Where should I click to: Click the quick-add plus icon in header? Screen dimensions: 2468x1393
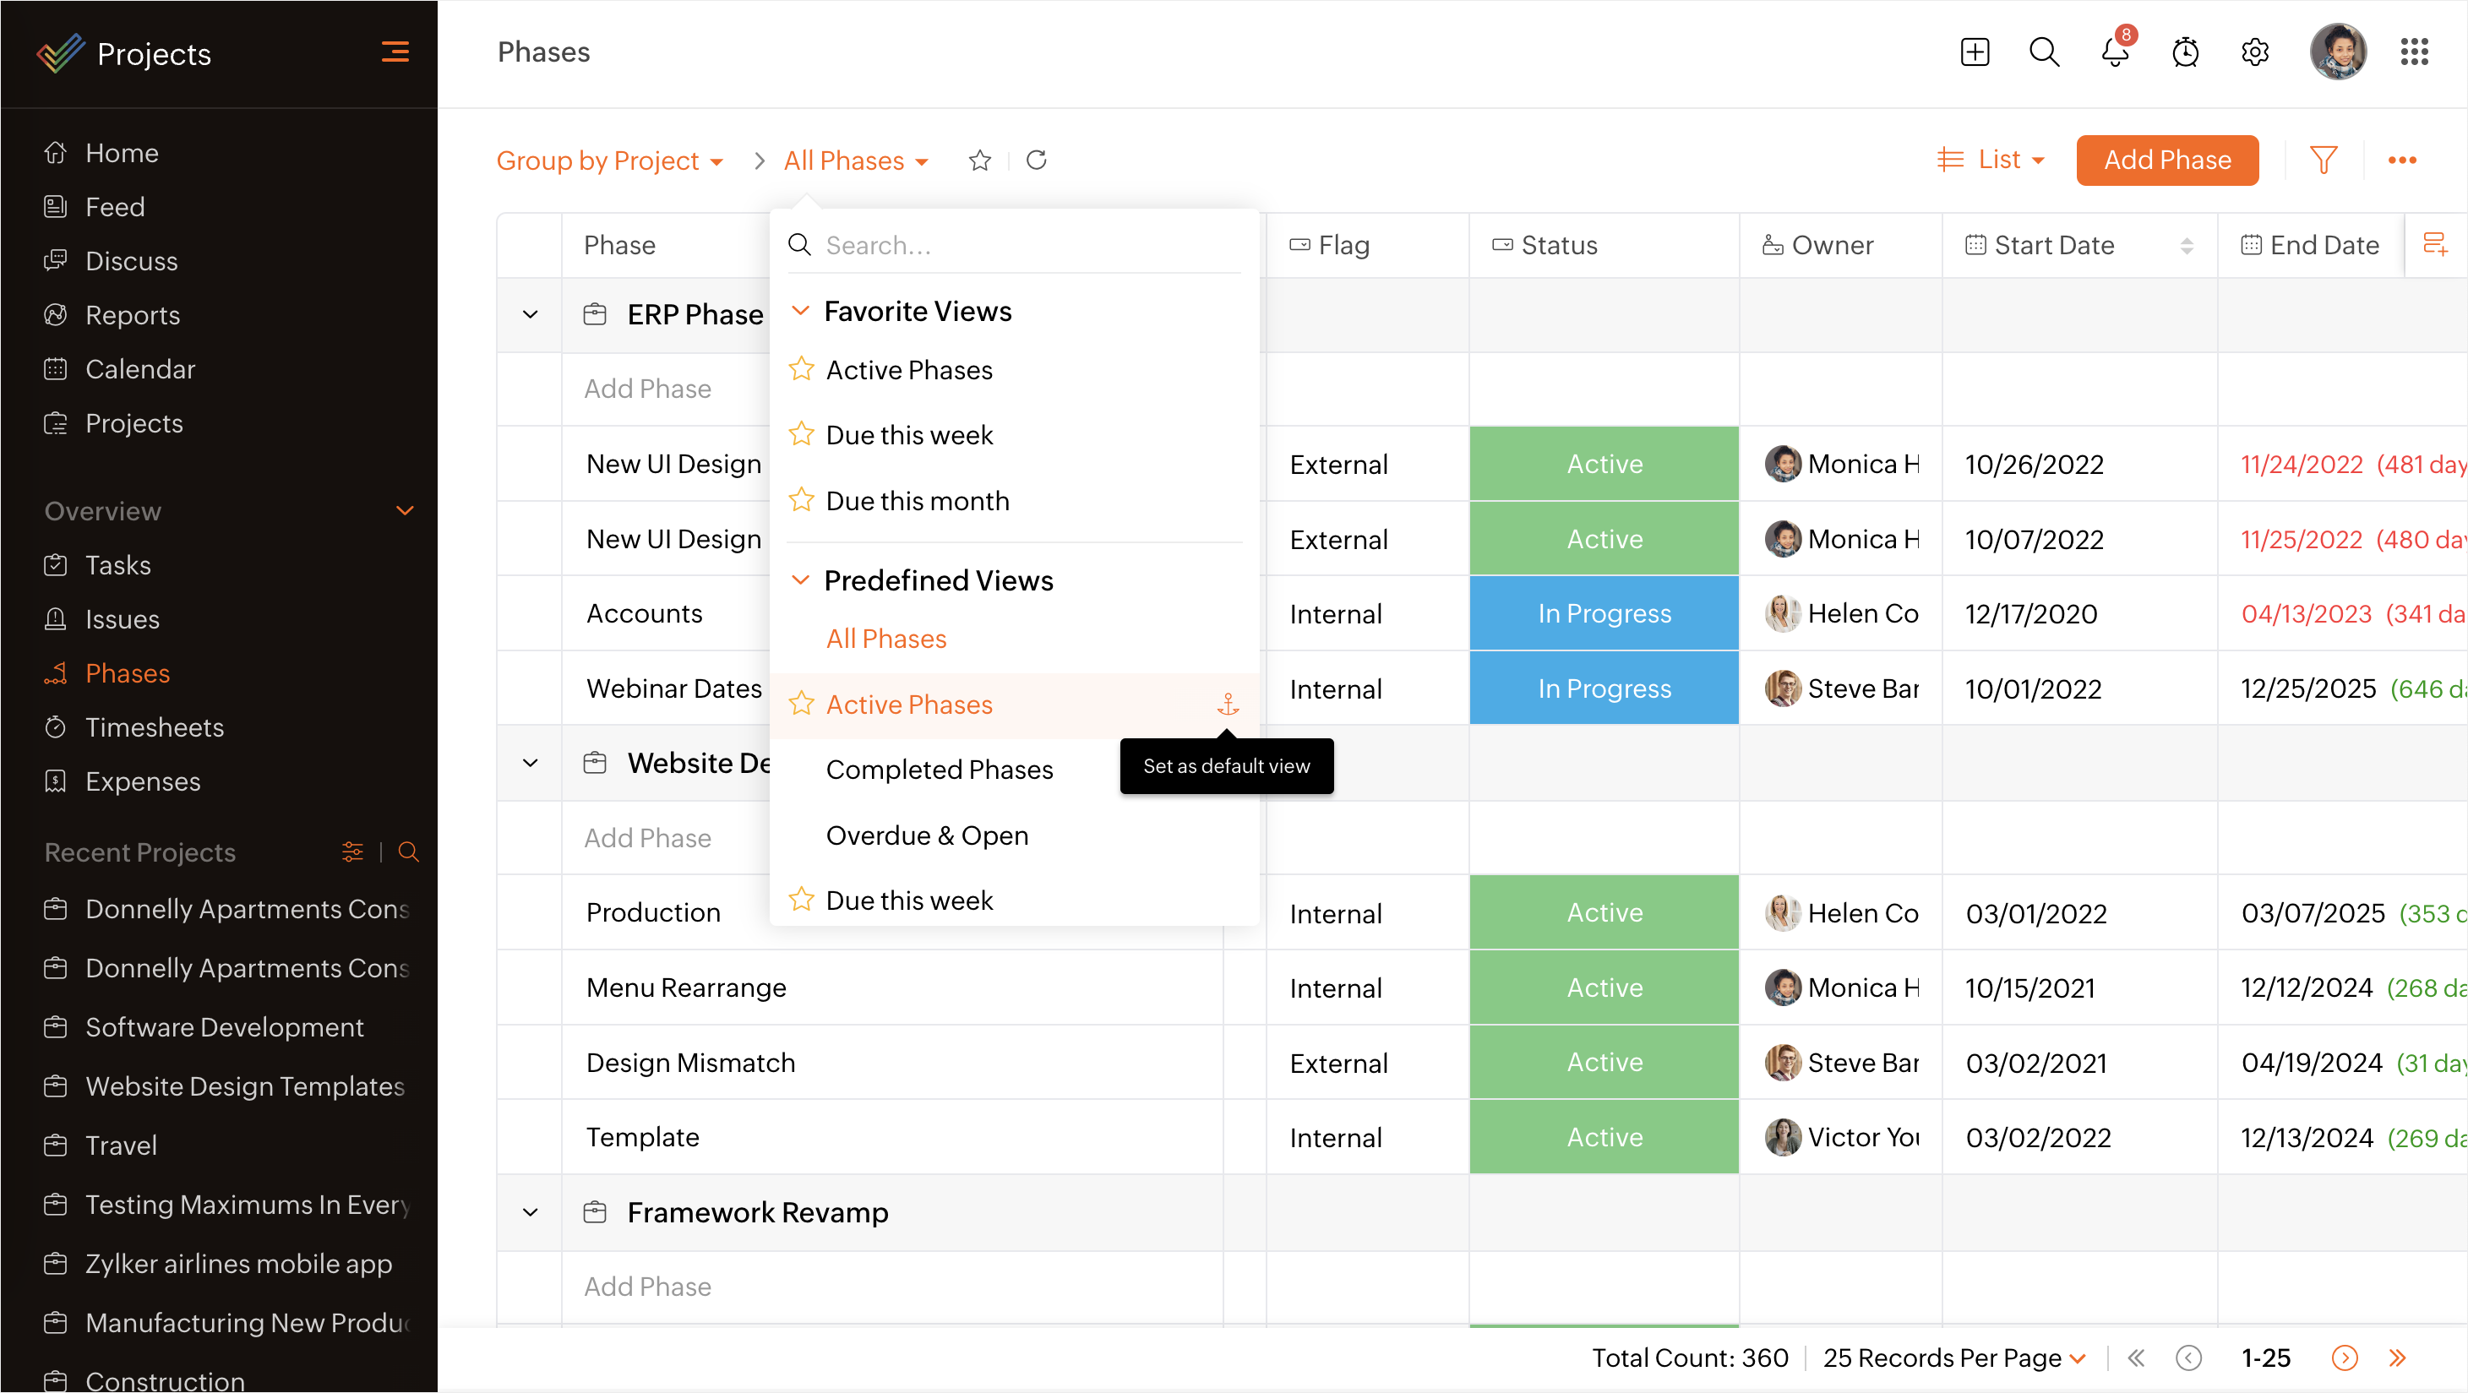click(x=1975, y=52)
